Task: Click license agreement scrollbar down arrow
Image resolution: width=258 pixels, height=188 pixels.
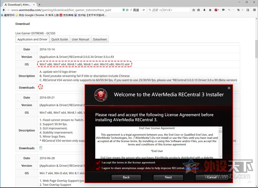Action: (x=221, y=157)
